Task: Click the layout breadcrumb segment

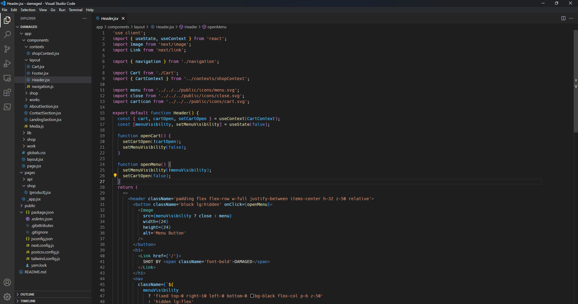Action: pos(139,27)
